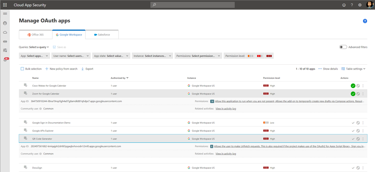Open the App Select apps filter dropdown

[x=35, y=56]
